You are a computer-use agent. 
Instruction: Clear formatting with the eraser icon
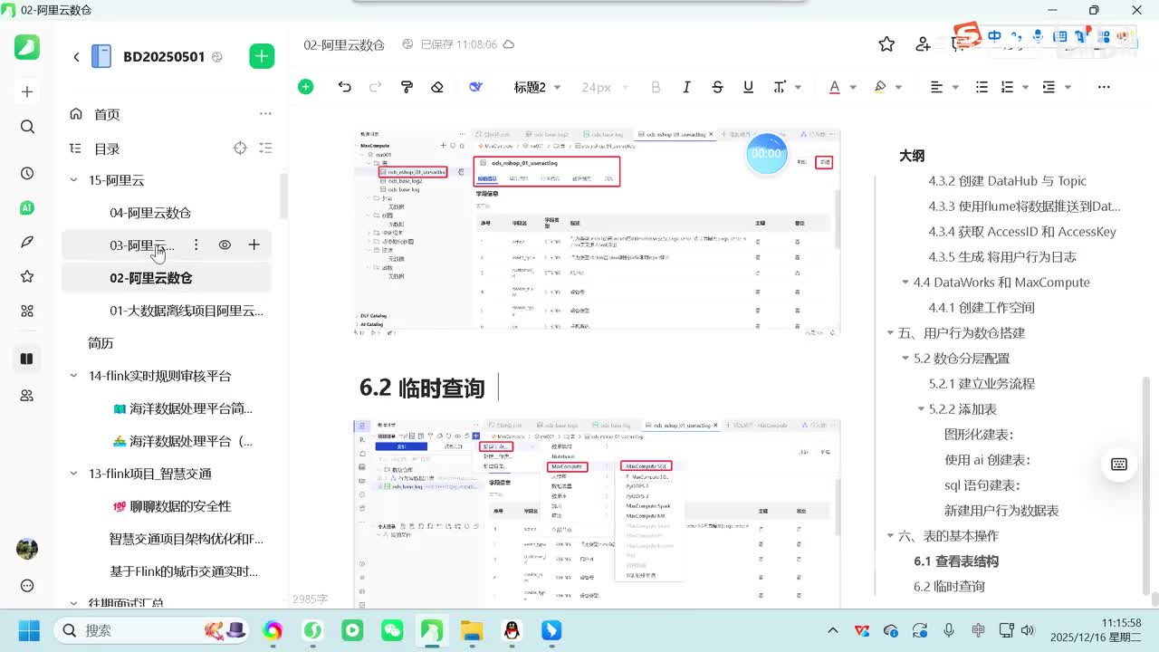click(x=437, y=87)
